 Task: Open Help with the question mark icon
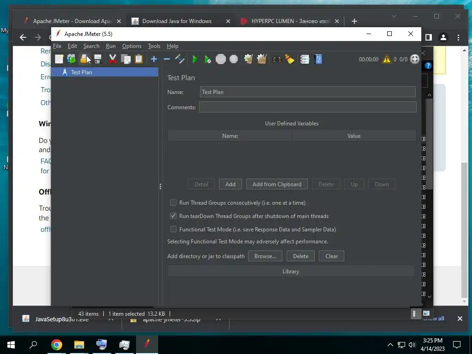pyautogui.click(x=318, y=59)
